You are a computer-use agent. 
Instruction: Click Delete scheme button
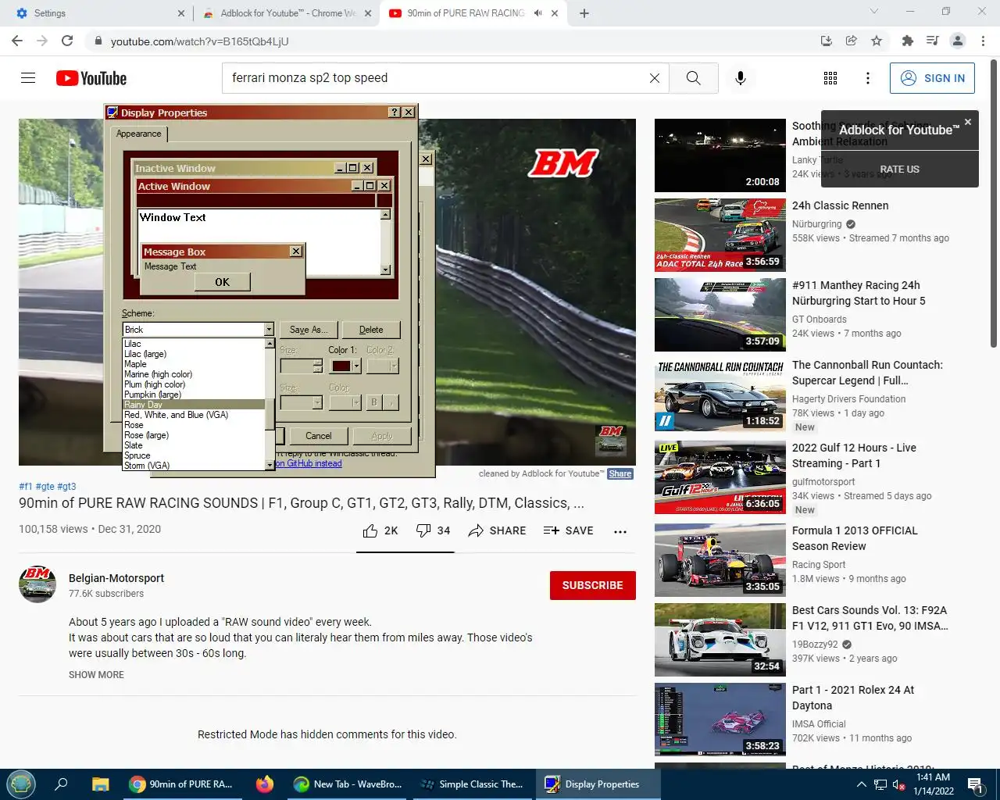tap(371, 330)
